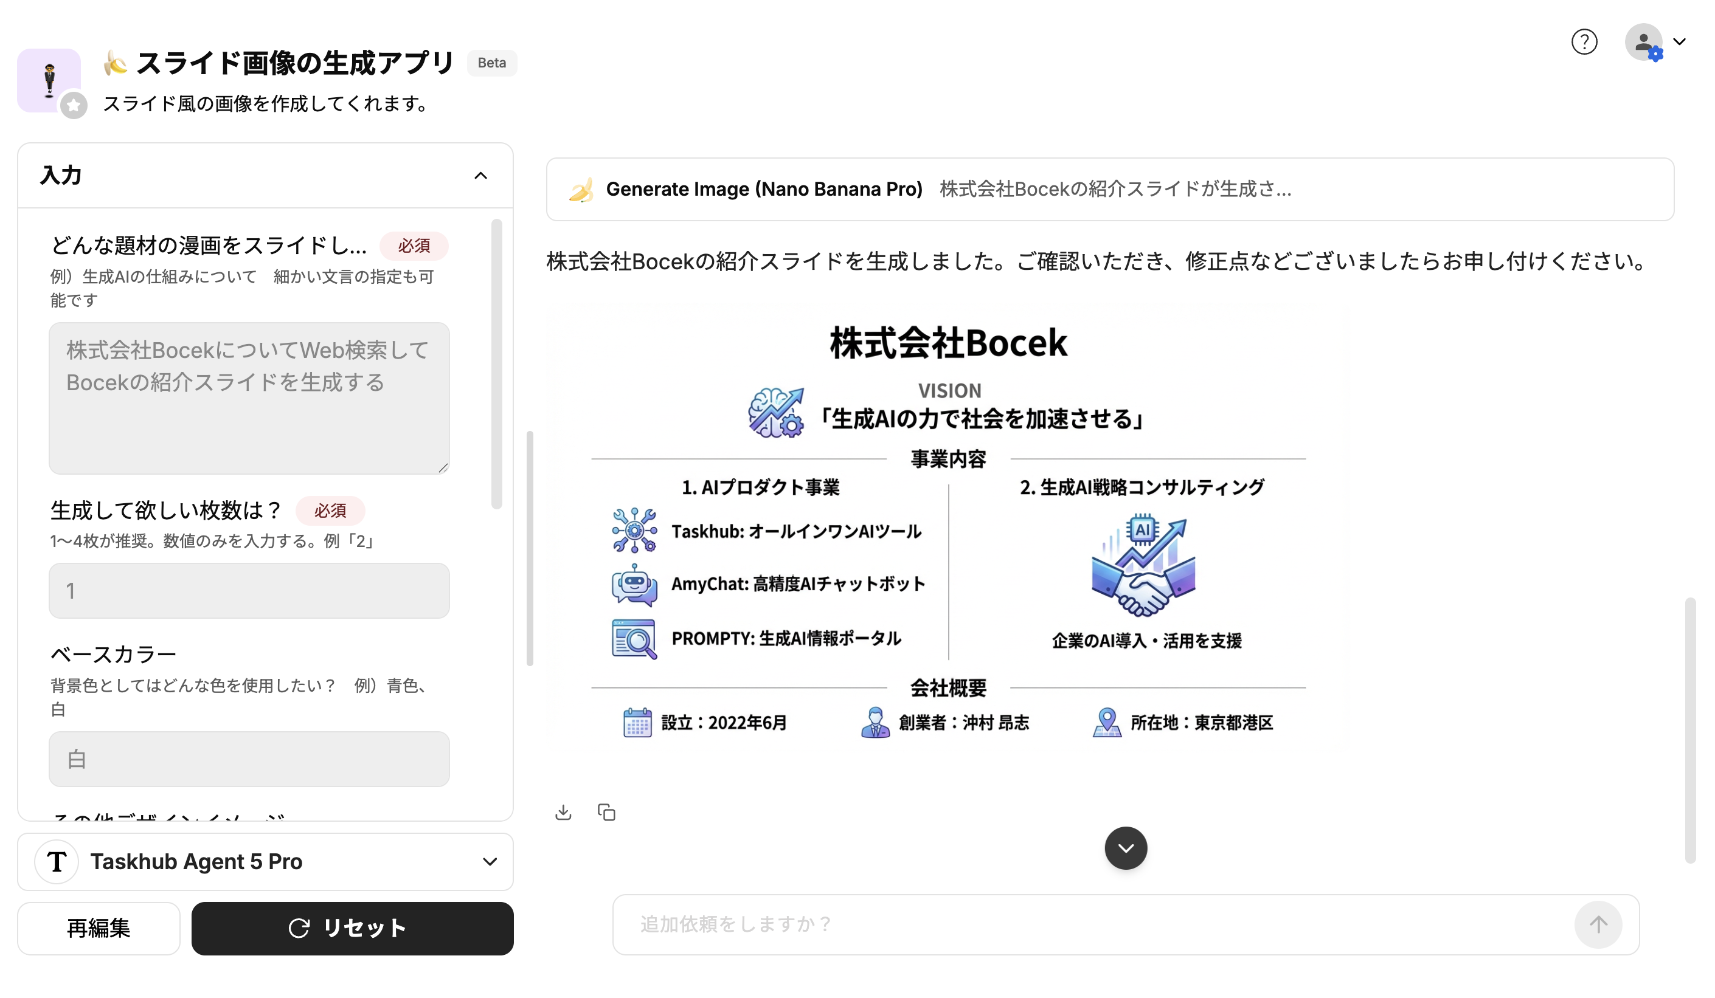Expand the account menu chevron arrow
This screenshot has height=998, width=1715.
point(1680,42)
